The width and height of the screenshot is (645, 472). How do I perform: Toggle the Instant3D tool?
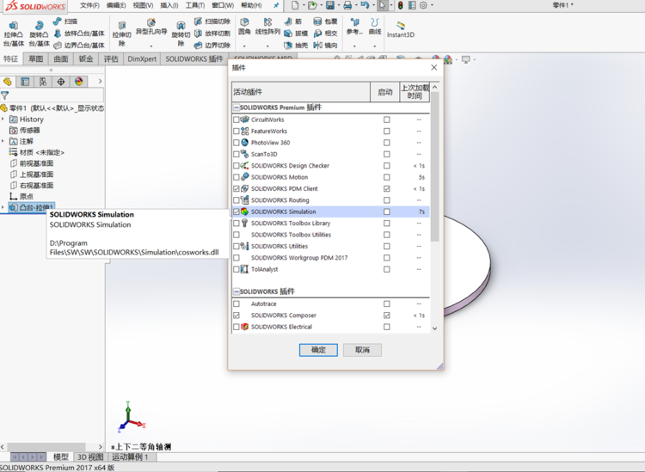[401, 29]
